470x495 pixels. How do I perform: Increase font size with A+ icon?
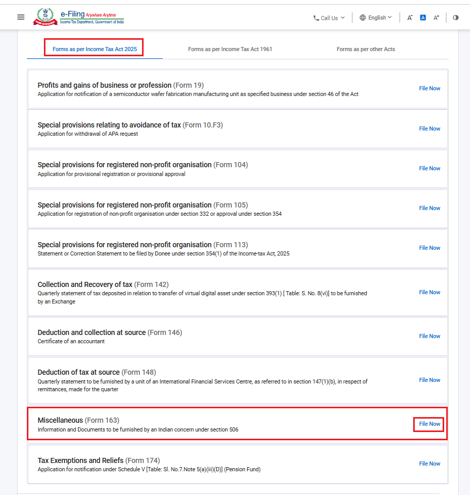436,18
